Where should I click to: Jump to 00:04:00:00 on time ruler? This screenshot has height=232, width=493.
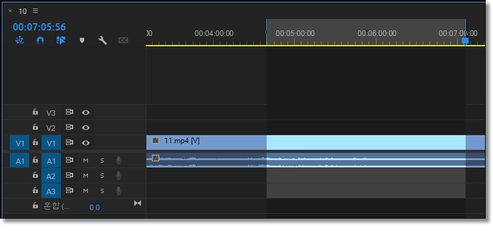point(214,33)
